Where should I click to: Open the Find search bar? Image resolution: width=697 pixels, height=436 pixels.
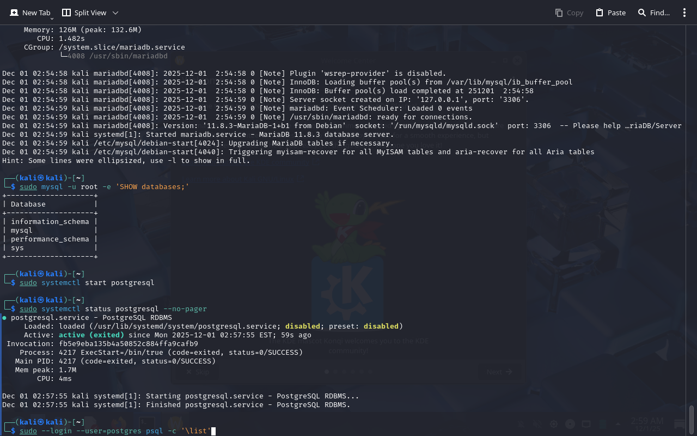point(654,13)
